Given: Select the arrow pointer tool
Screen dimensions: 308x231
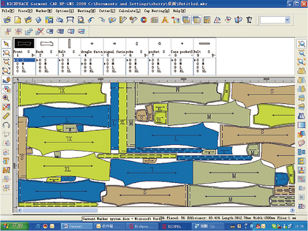Looking at the screenshot, I should click(x=6, y=44).
